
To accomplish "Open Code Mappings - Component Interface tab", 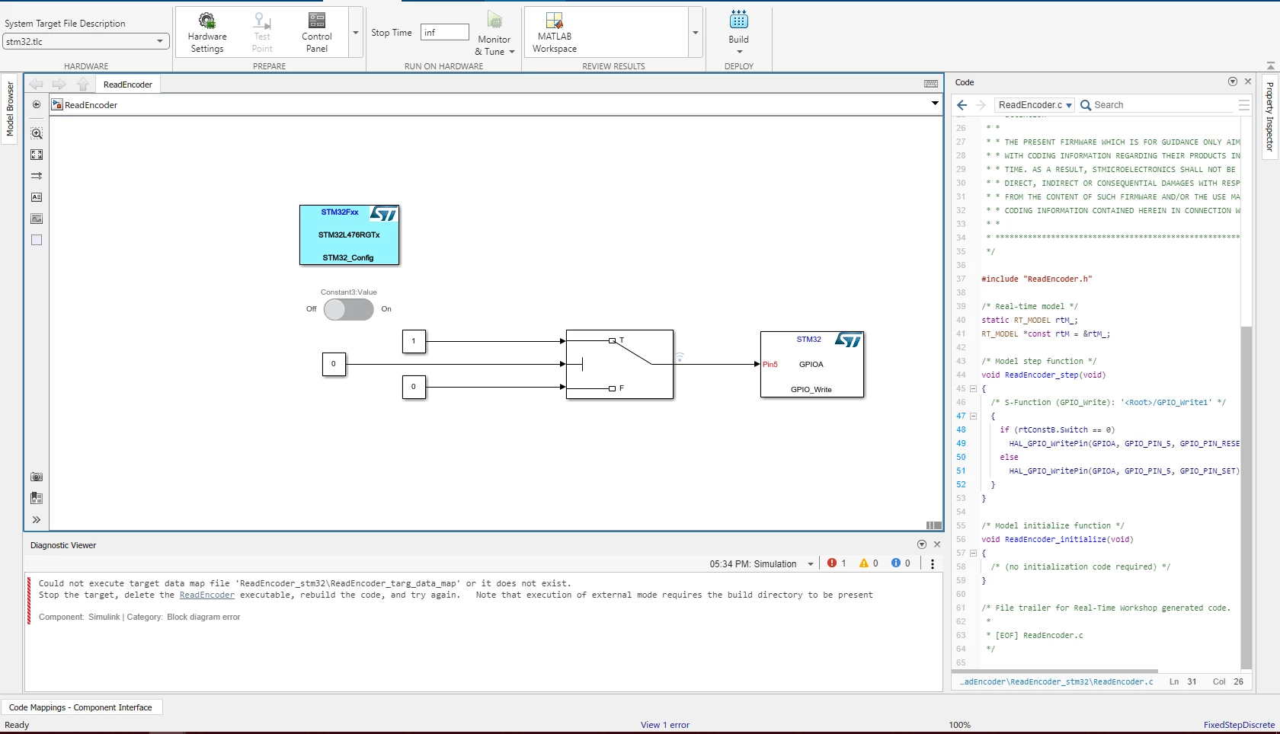I will click(81, 707).
